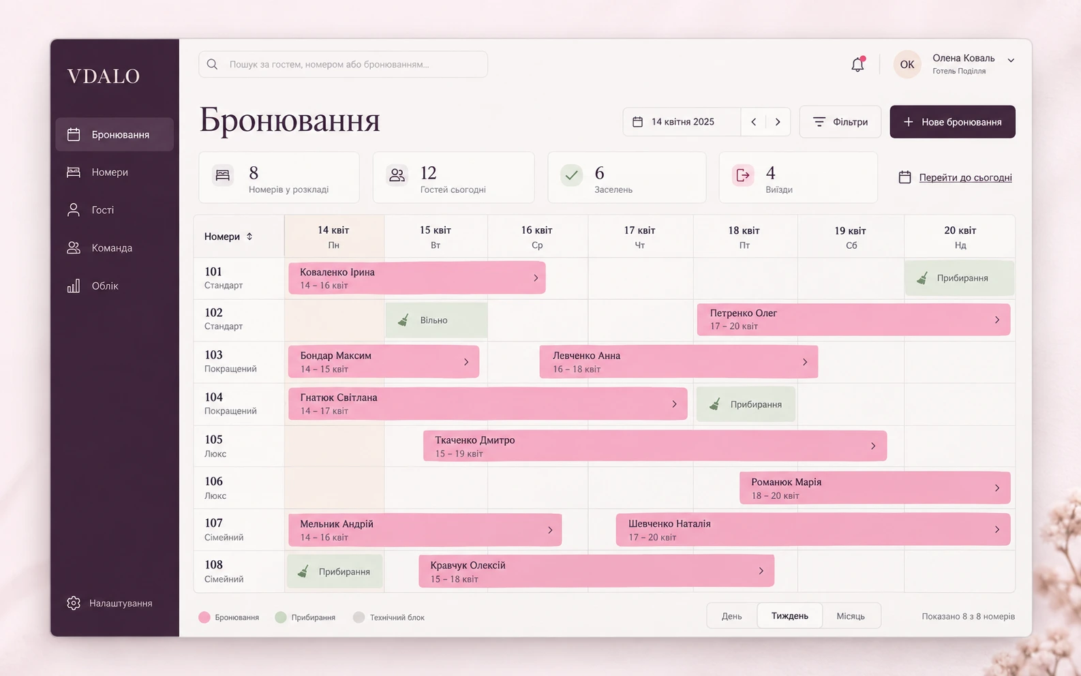Image resolution: width=1081 pixels, height=676 pixels.
Task: Go to the previous week arrow
Action: click(x=754, y=122)
